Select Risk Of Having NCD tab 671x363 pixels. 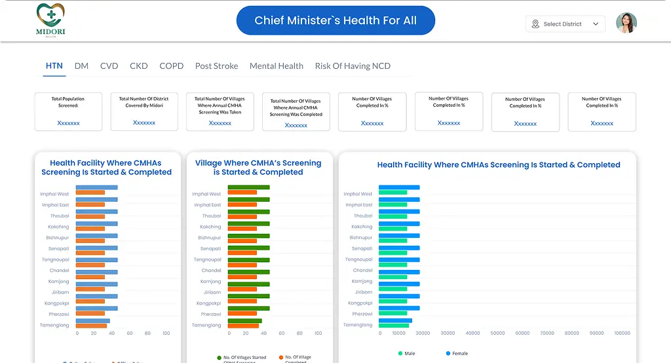click(353, 66)
